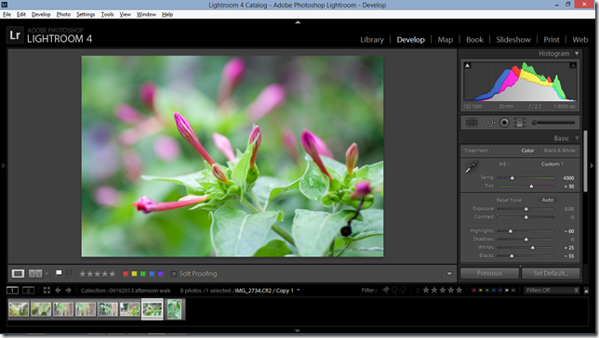Filter filmstrip by red color label
This screenshot has width=599, height=338.
pyautogui.click(x=473, y=291)
